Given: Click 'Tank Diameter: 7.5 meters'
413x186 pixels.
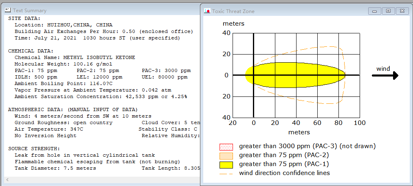Looking at the screenshot, I should [55, 168].
